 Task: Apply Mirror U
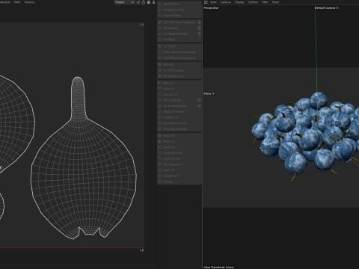click(179, 83)
